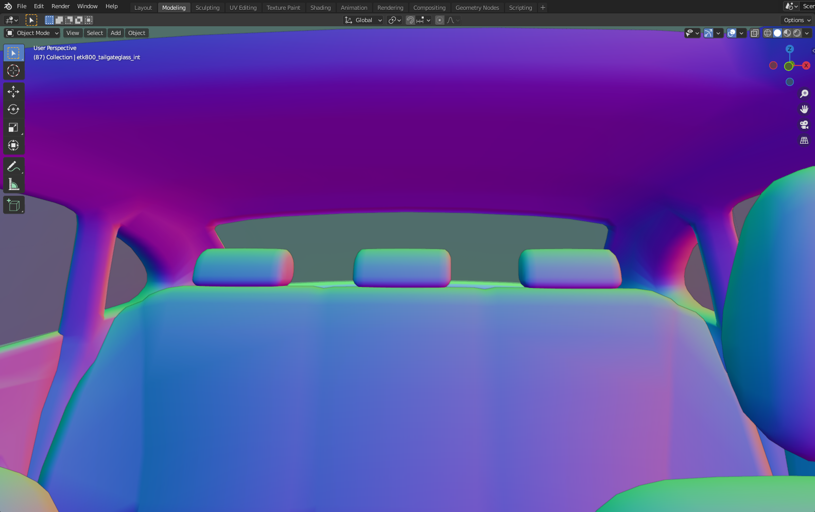Switch to the UV Editing workspace tab
The width and height of the screenshot is (815, 512).
[243, 8]
